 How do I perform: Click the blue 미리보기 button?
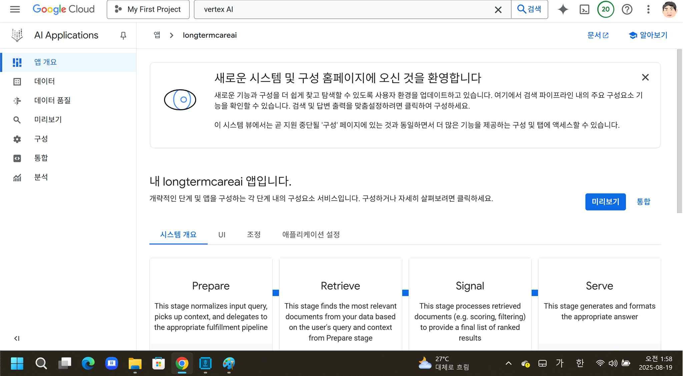click(605, 202)
